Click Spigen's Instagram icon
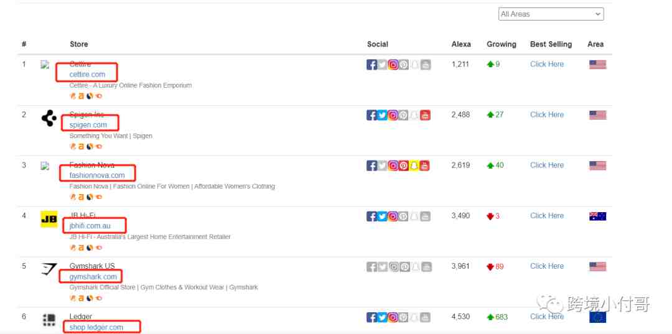This screenshot has width=672, height=334. 393,115
